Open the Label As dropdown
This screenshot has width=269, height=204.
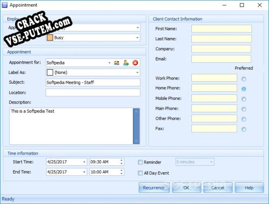point(137,73)
